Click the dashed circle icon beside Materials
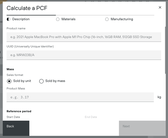 [x=58, y=19]
